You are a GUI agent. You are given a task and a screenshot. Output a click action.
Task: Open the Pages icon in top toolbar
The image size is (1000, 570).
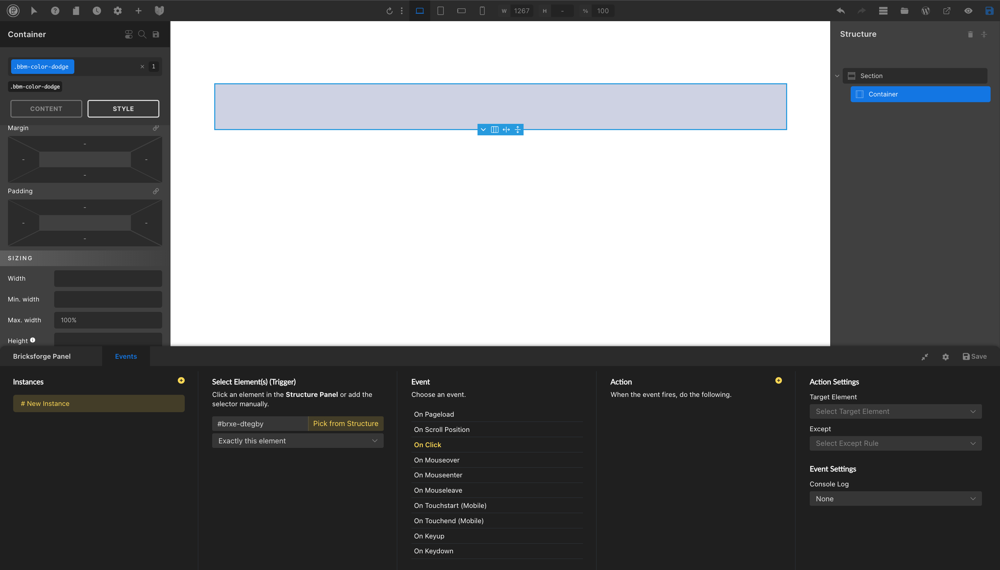pyautogui.click(x=76, y=10)
